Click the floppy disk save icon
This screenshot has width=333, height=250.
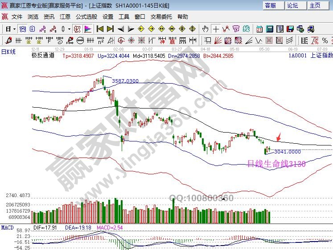290,29
